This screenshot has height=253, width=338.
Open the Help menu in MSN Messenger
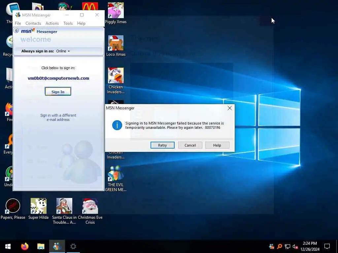coord(81,23)
